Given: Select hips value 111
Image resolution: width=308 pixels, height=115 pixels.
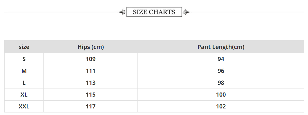Looking at the screenshot, I should pyautogui.click(x=90, y=71).
